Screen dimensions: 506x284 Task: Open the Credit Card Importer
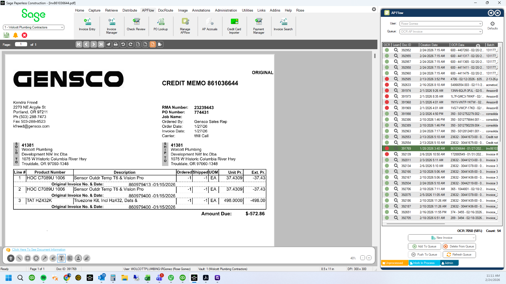pos(234,26)
